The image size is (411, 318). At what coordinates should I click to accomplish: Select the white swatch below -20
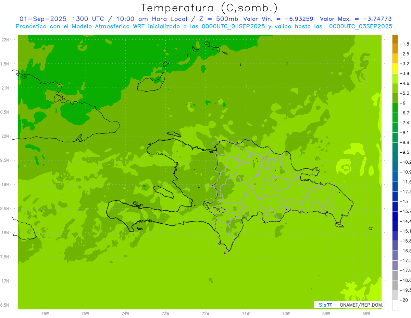pyautogui.click(x=395, y=305)
